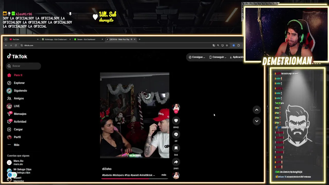Open creator avatar beside the video
The width and height of the screenshot is (329, 185).
point(176,107)
